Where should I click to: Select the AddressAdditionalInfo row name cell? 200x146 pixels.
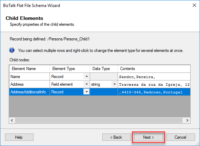[x=29, y=92]
